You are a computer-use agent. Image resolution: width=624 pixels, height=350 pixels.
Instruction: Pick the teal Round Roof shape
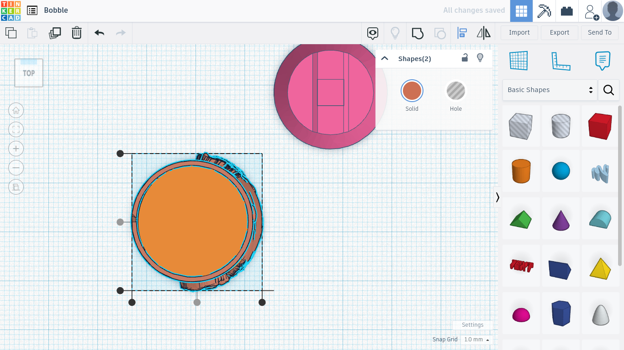tap(600, 219)
